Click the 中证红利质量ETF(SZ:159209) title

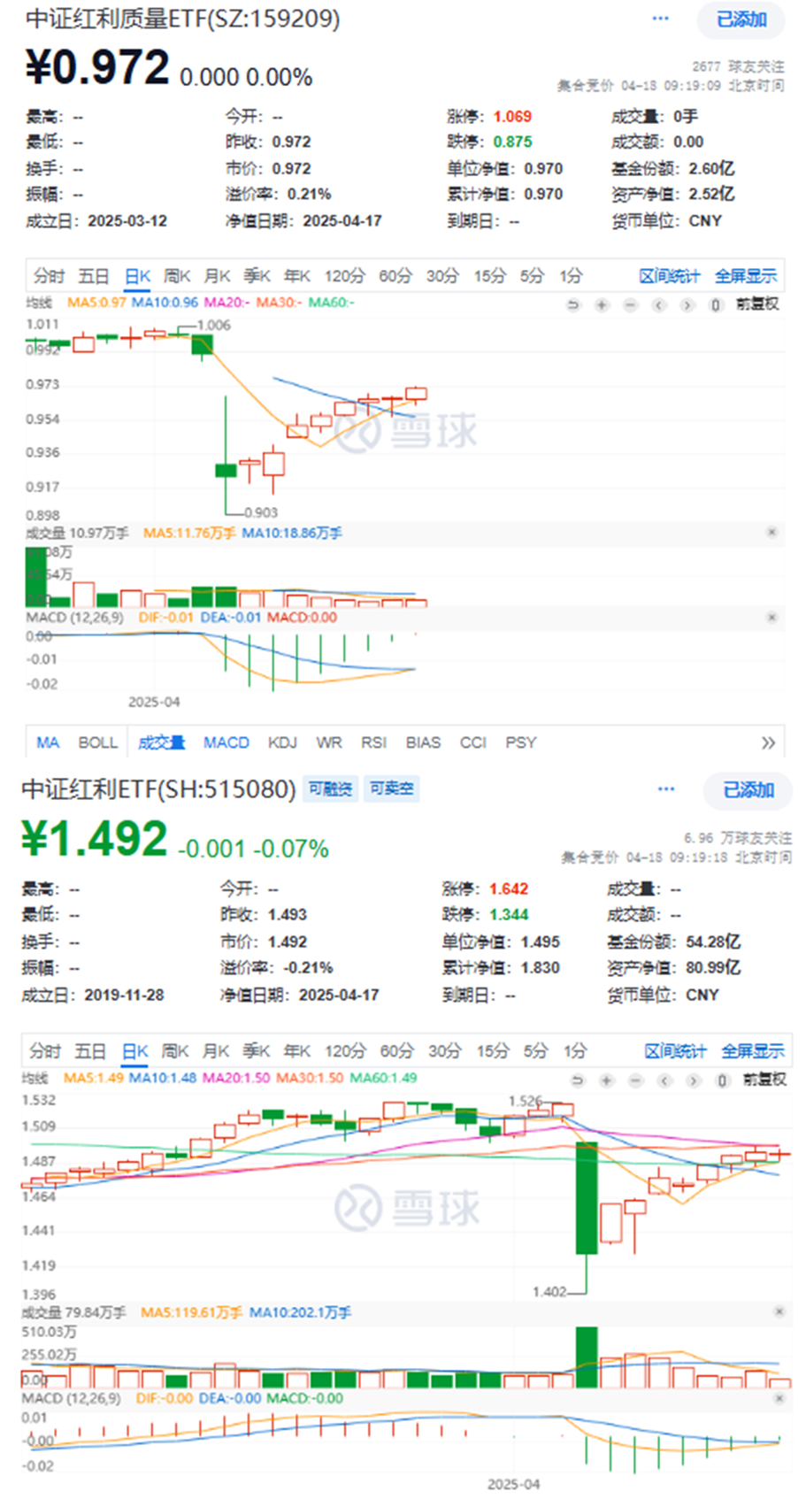pyautogui.click(x=183, y=19)
